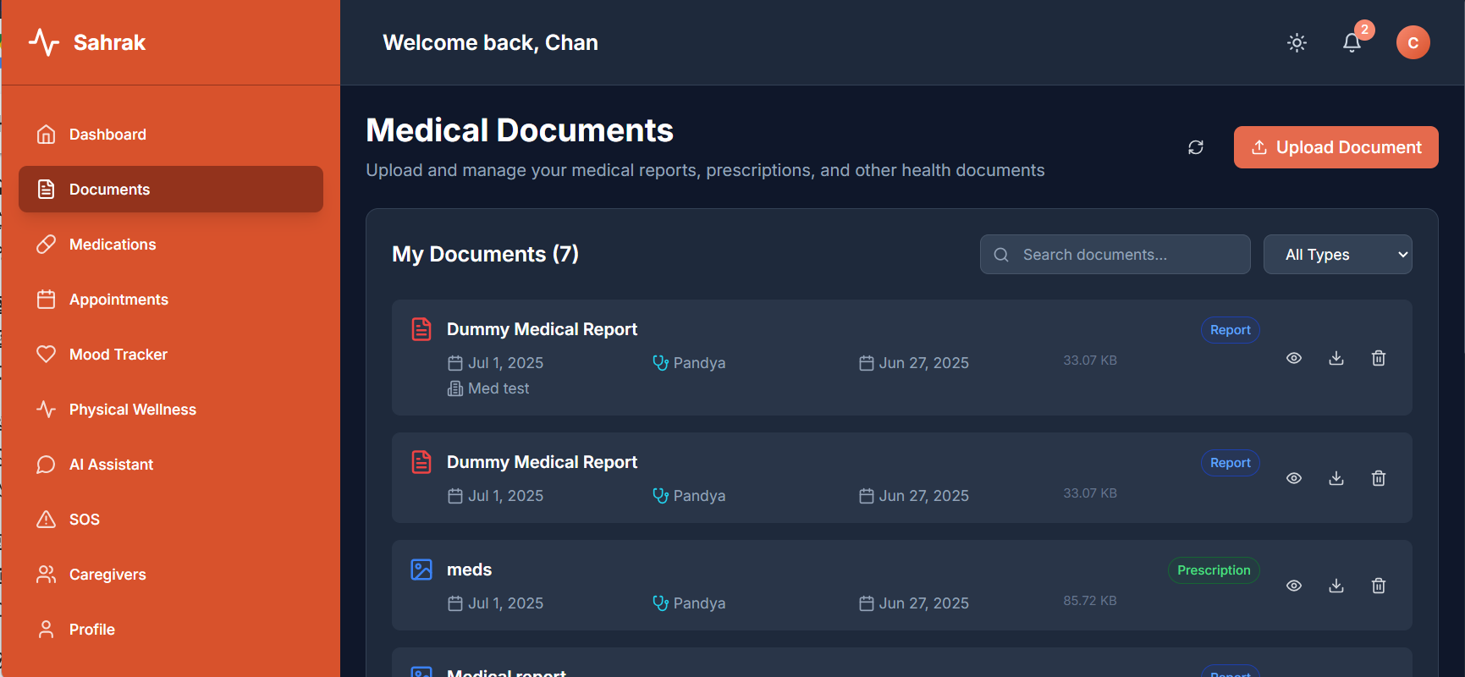Viewport: 1465px width, 677px height.
Task: Open Profile page in sidebar
Action: point(171,630)
